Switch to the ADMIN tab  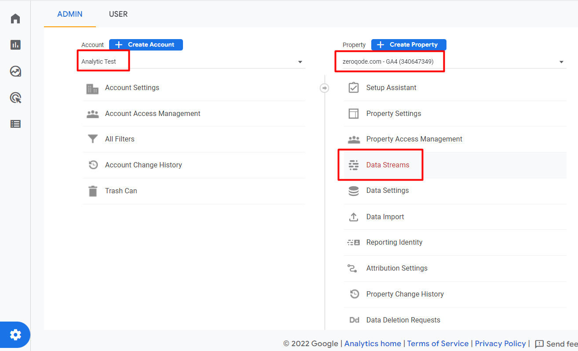70,14
